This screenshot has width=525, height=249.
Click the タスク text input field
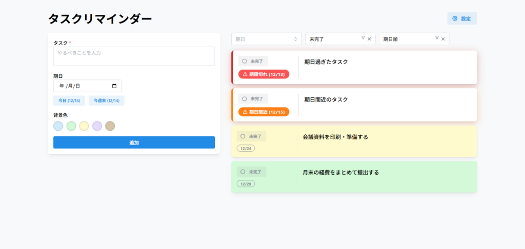click(x=134, y=56)
